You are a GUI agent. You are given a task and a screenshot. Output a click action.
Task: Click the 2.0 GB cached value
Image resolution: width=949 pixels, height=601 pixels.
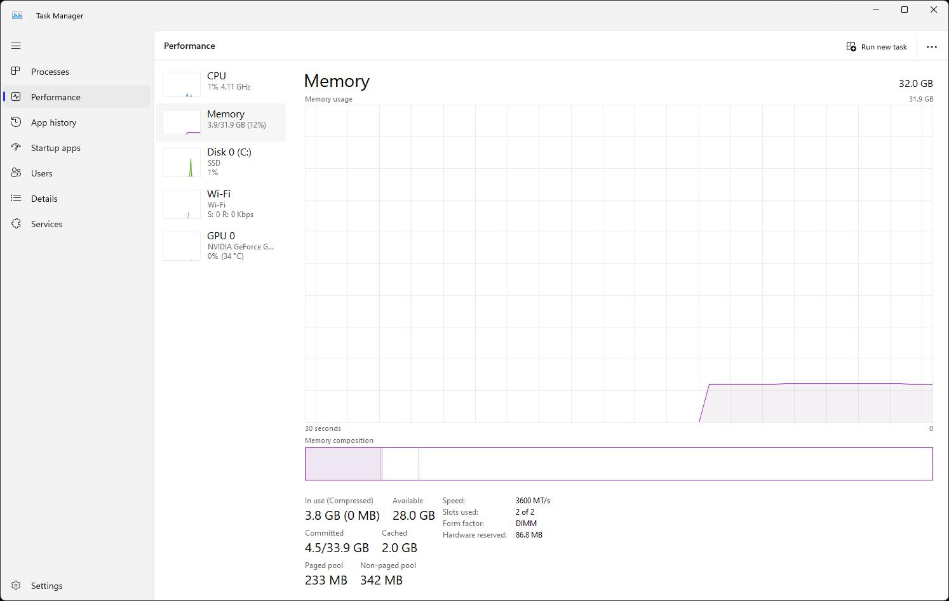pos(400,548)
